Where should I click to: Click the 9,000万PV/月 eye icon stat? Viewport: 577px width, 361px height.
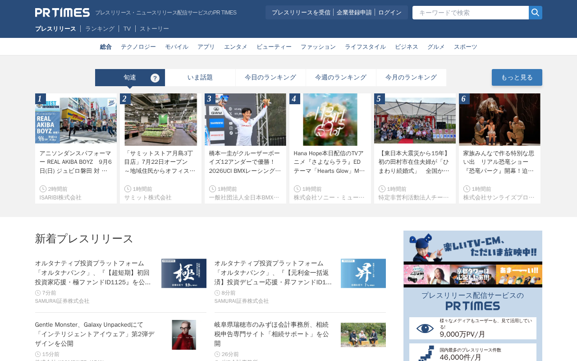[x=425, y=329]
